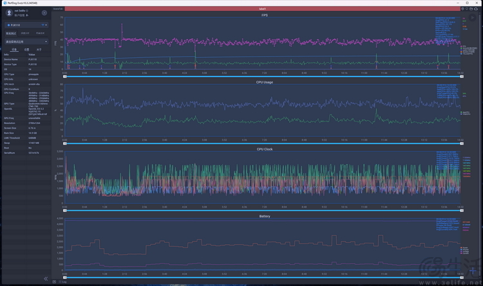
Task: Click the Battery chart left range handle
Action: point(64,278)
